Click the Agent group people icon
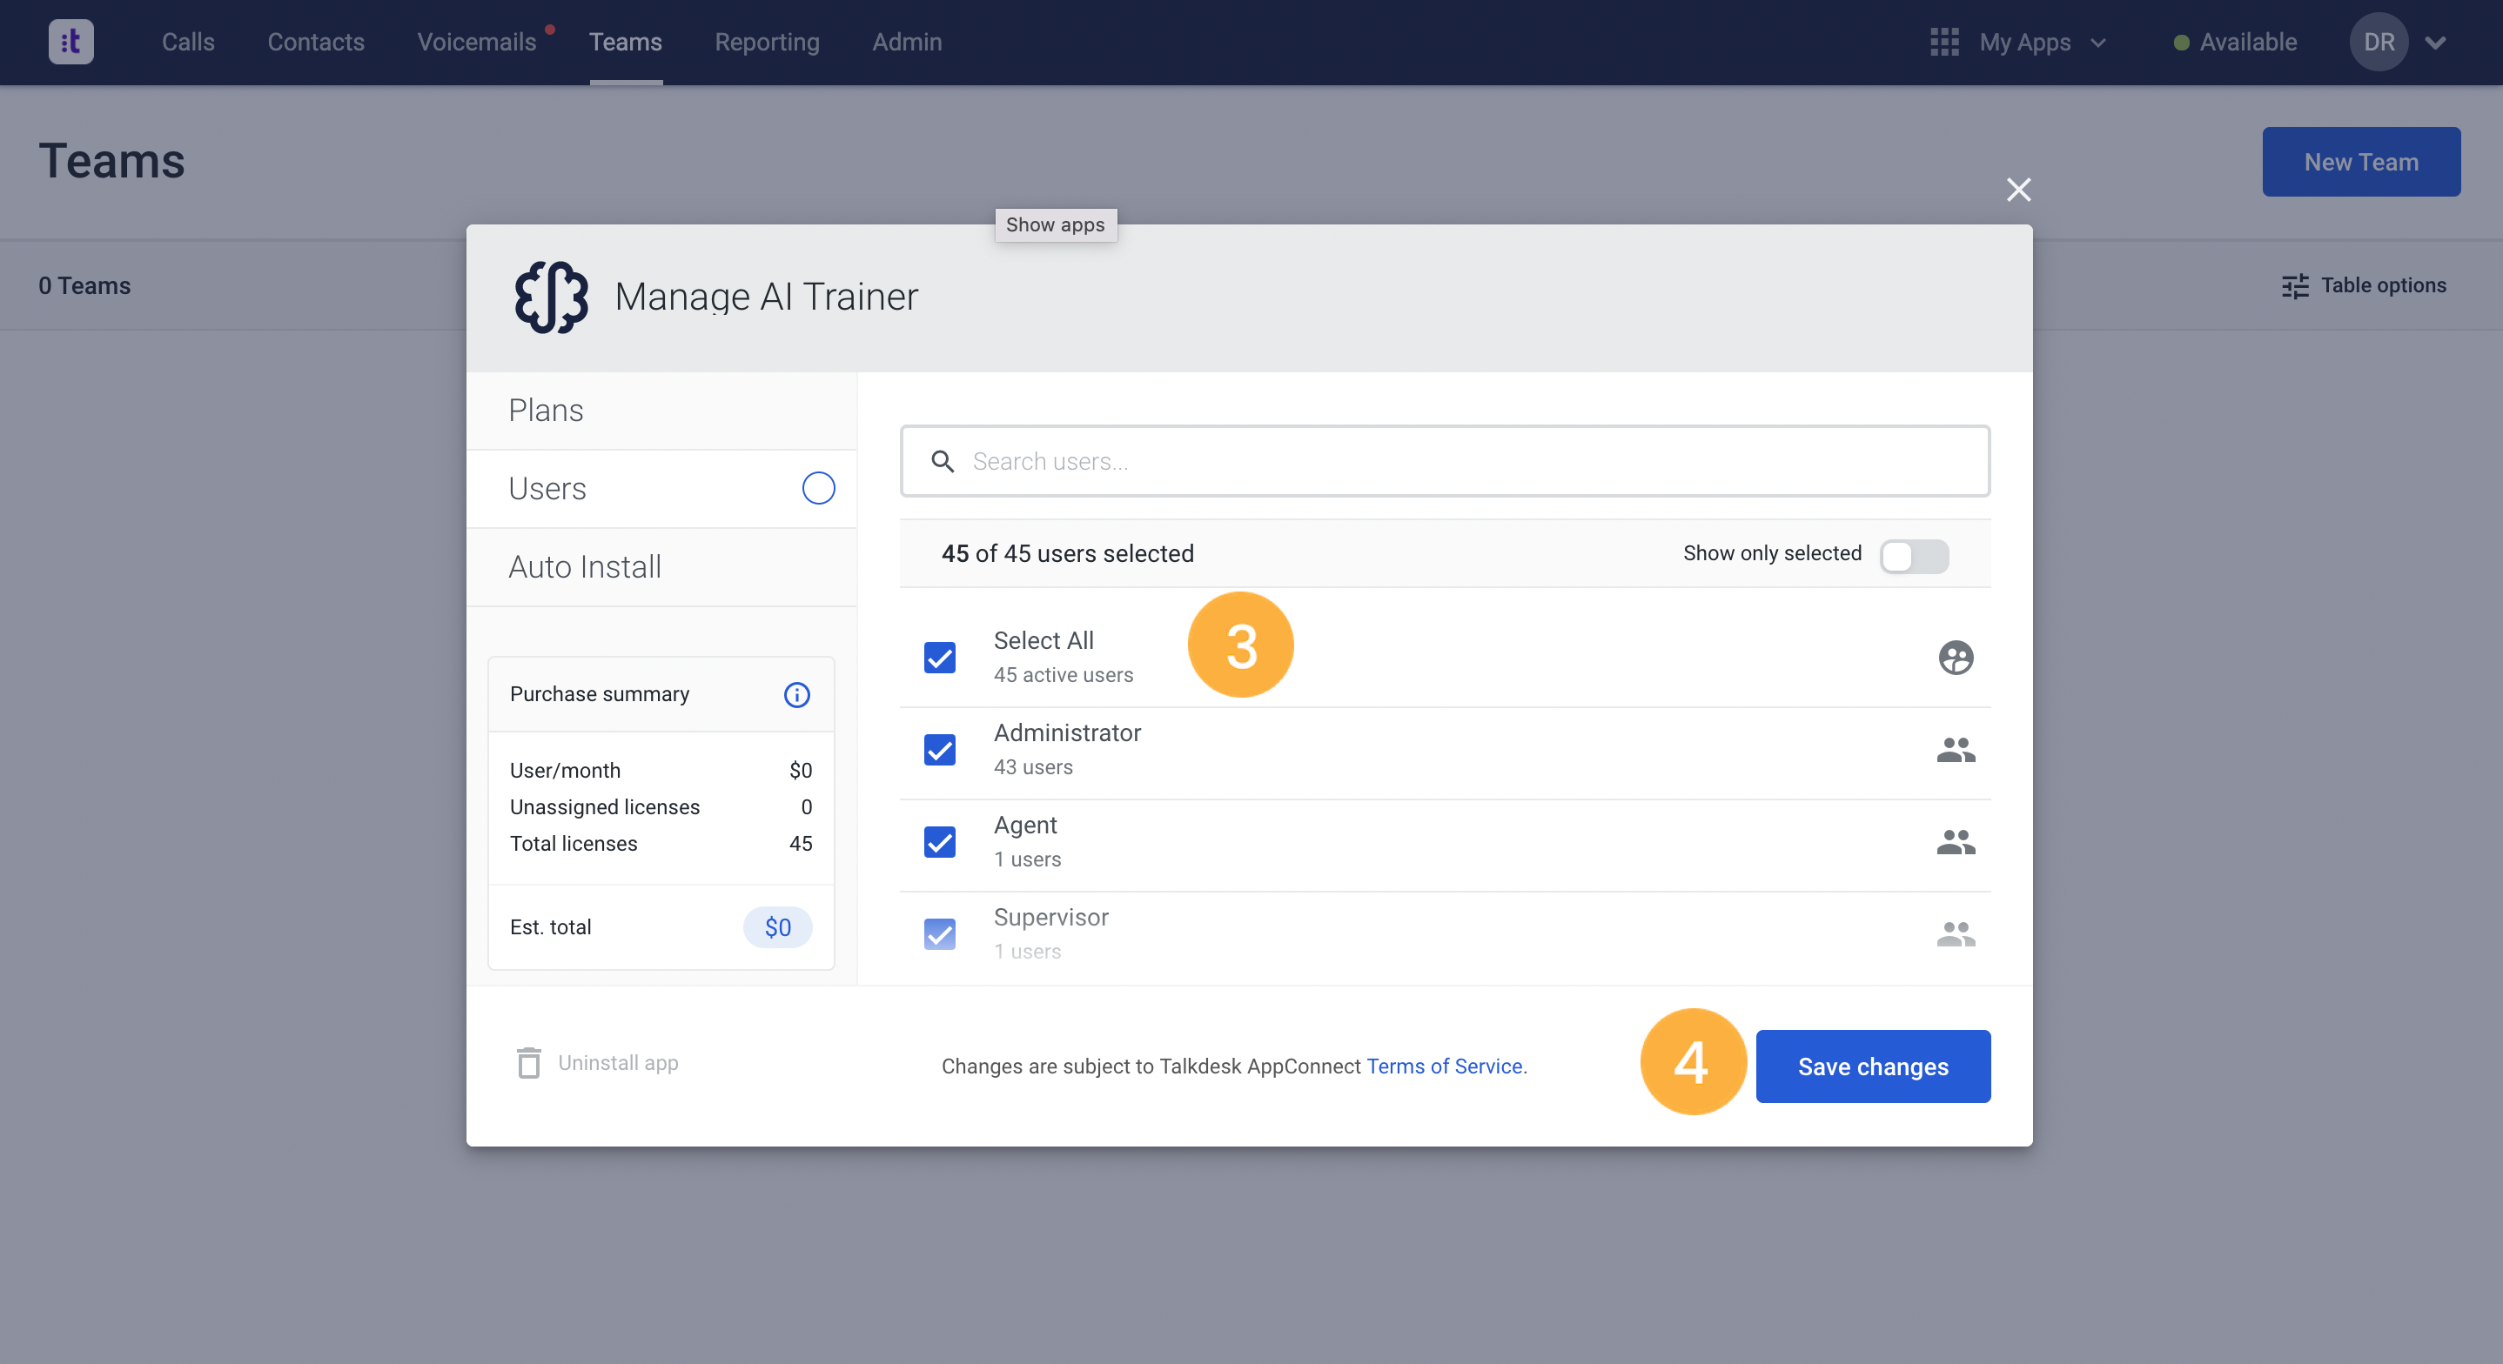 (1955, 842)
